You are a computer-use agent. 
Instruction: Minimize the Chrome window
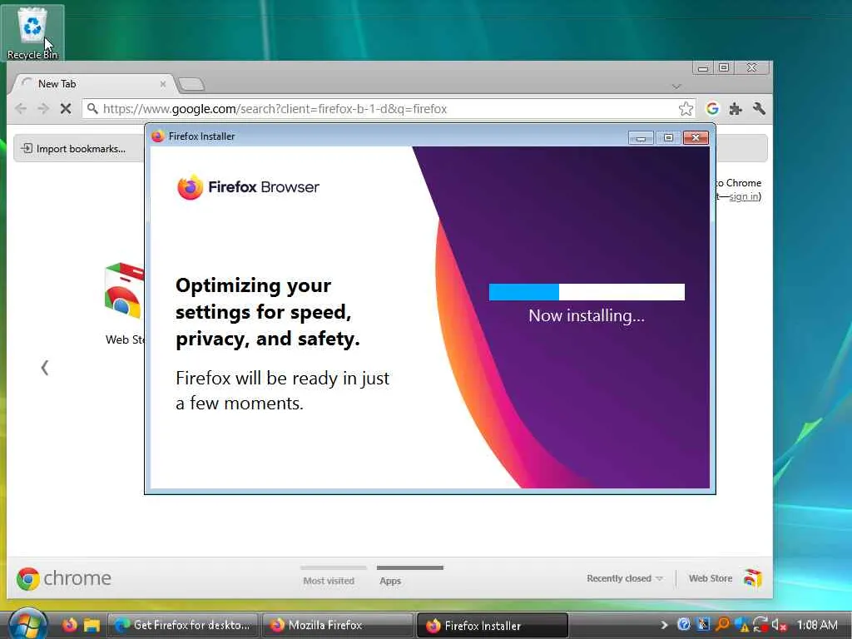[x=703, y=68]
